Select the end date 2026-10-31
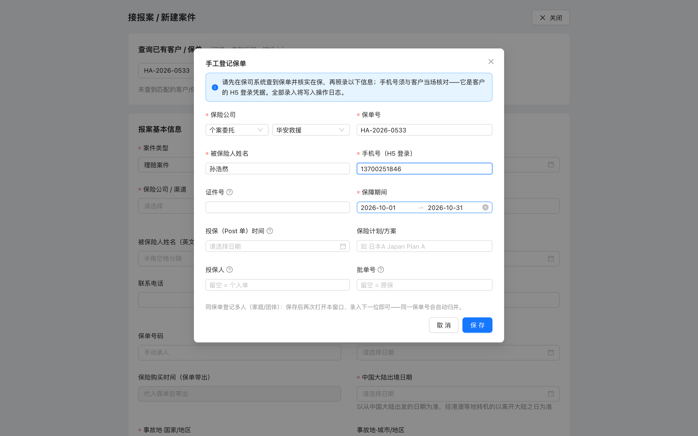The height and width of the screenshot is (436, 698). (445, 208)
